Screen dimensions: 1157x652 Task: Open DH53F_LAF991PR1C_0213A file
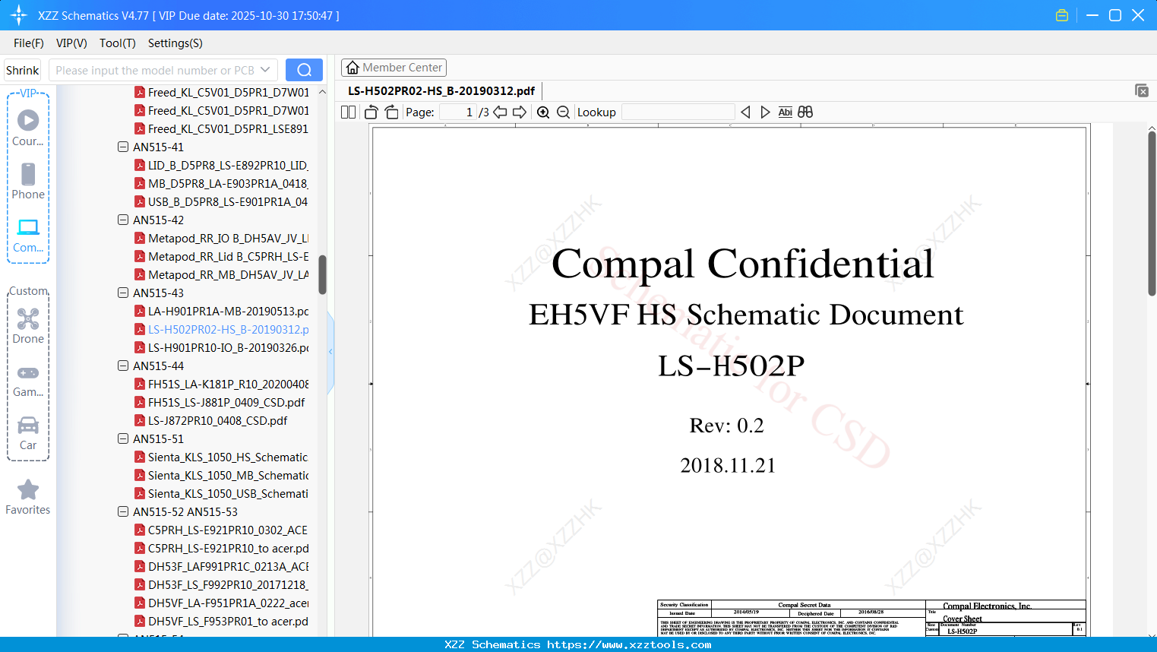click(x=222, y=566)
